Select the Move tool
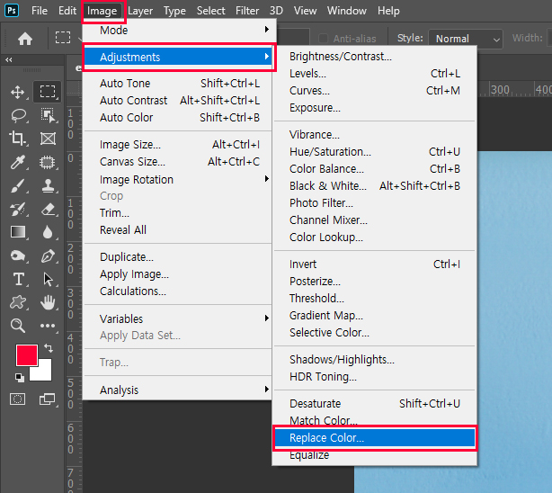 tap(18, 93)
